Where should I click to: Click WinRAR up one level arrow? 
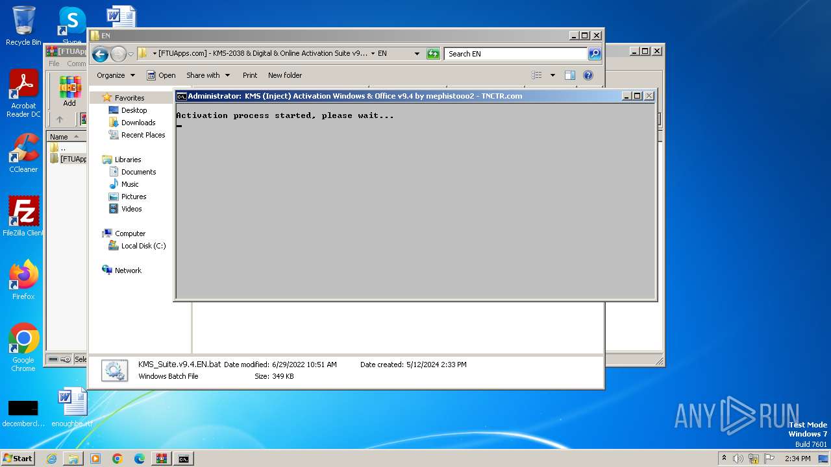point(60,119)
